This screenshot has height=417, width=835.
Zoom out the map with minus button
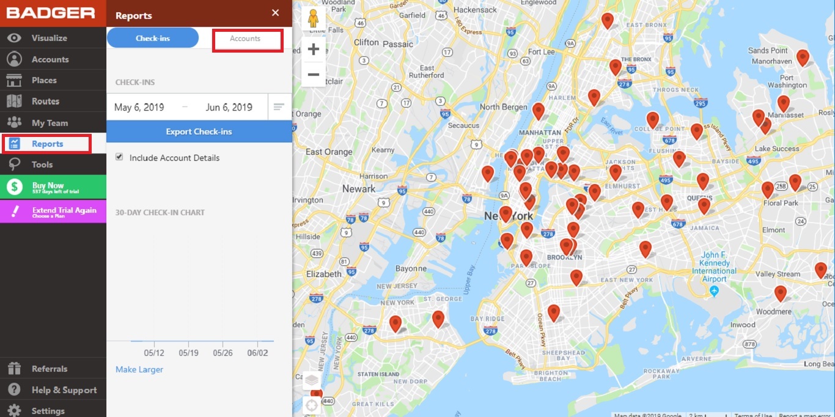coord(314,75)
